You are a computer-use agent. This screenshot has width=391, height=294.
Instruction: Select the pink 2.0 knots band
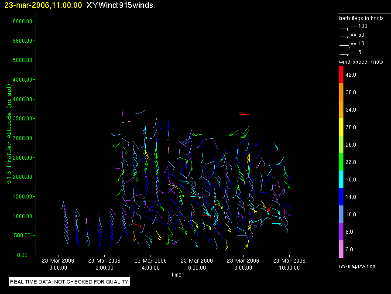(341, 249)
